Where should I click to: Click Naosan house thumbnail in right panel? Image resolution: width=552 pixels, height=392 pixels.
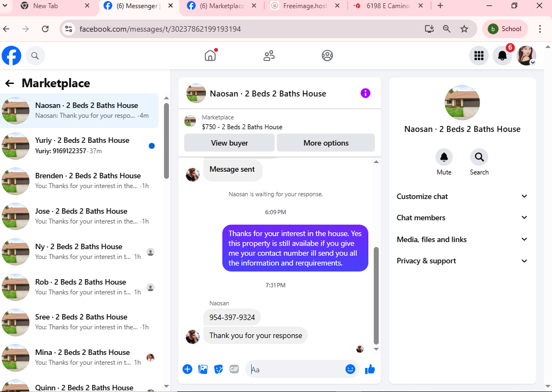462,102
